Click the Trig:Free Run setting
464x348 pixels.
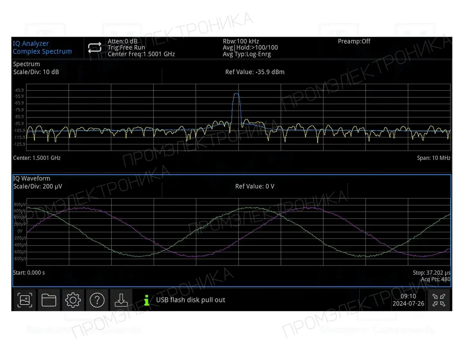coord(126,48)
